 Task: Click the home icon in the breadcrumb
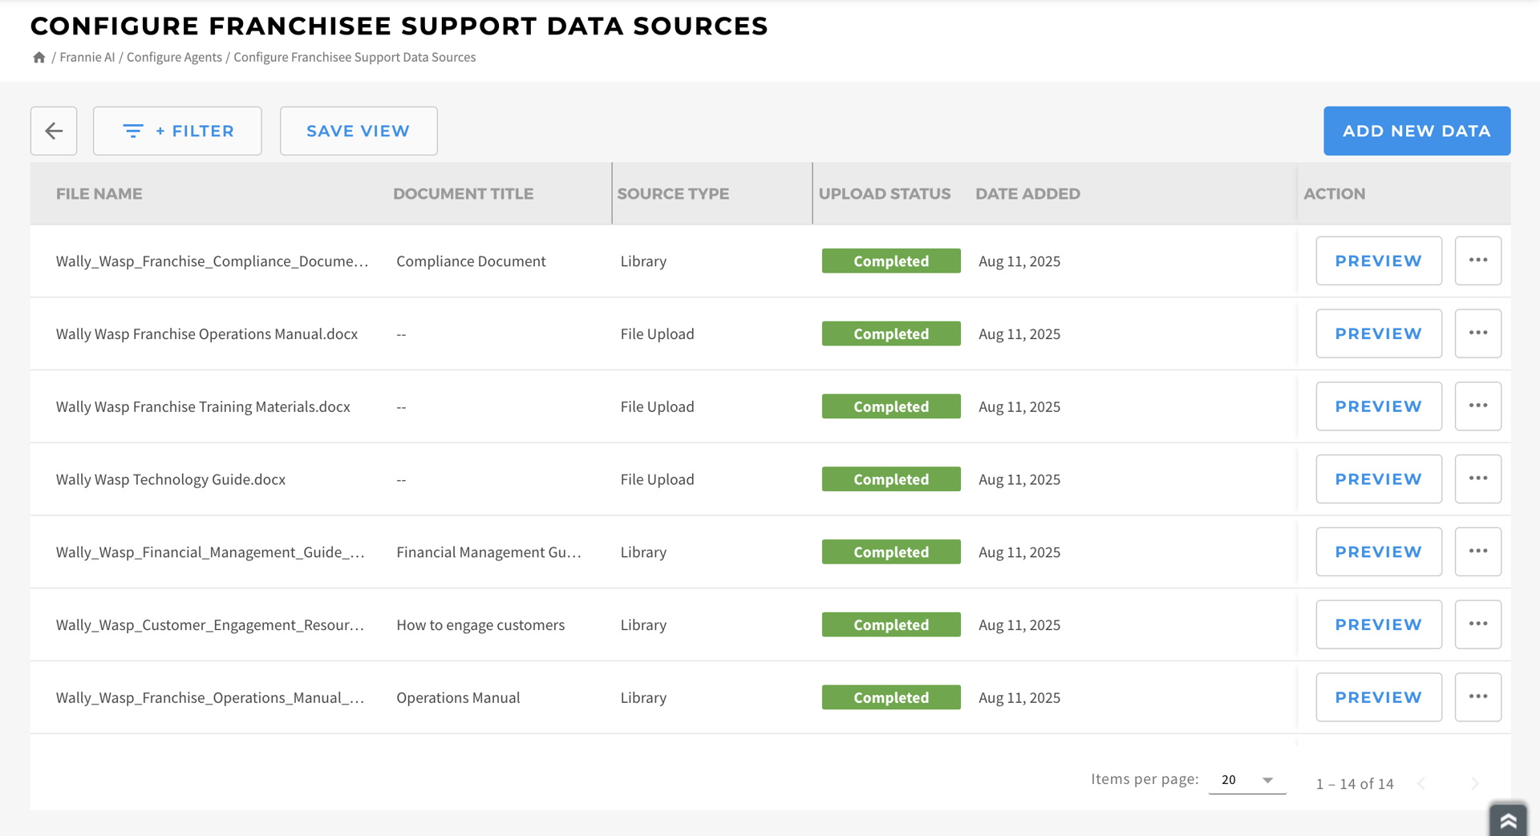tap(38, 57)
